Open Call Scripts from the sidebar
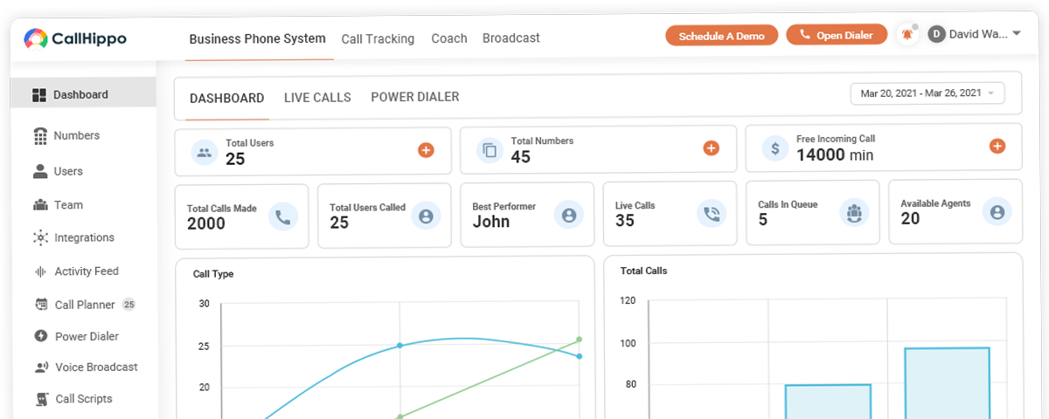Viewport: 1049px width, 419px height. pyautogui.click(x=84, y=399)
